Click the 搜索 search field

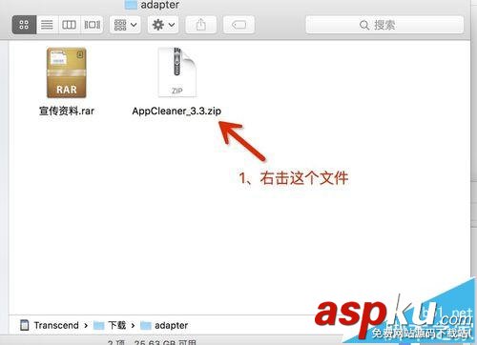(384, 25)
